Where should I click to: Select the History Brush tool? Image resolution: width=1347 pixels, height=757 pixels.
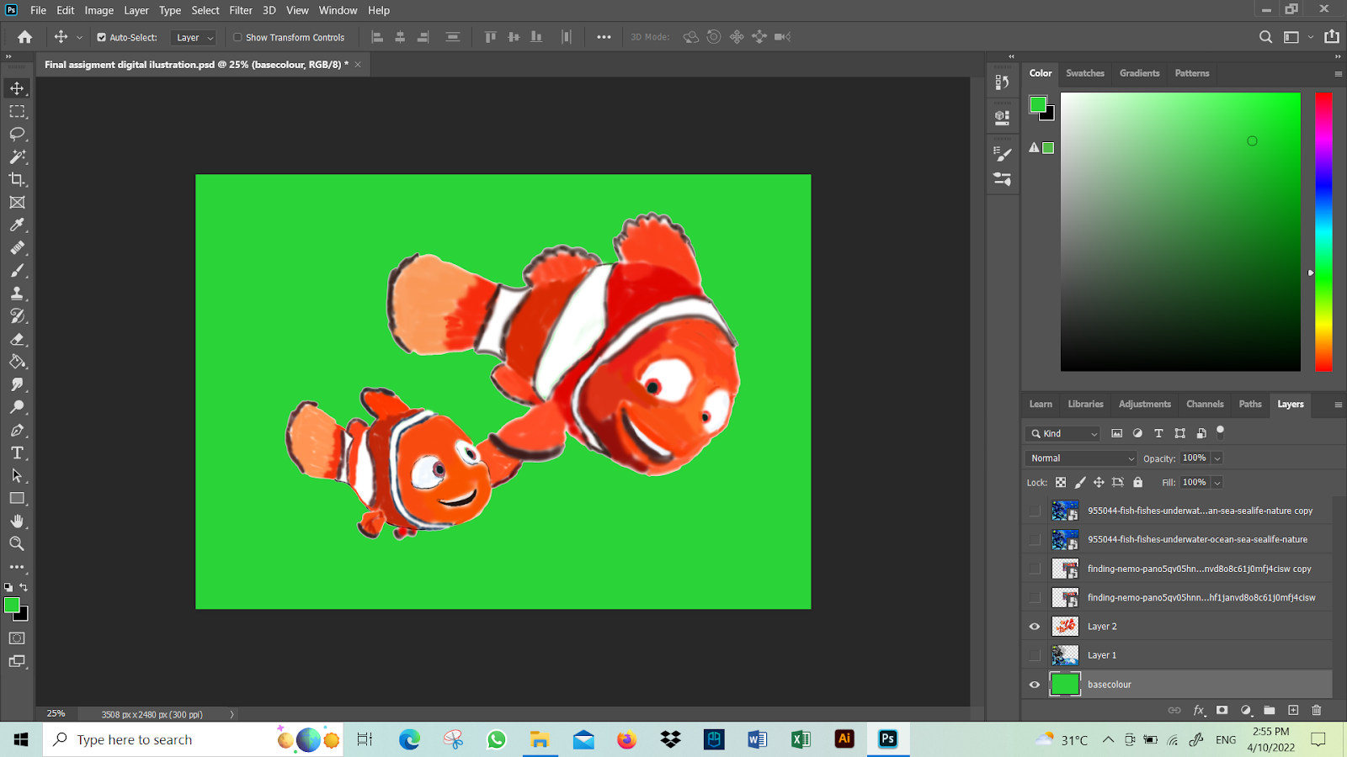(17, 315)
